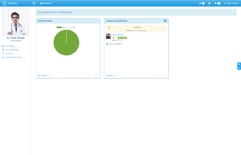Click the empty red status circle
Viewport: 241px width, 155px height.
pyautogui.click(x=116, y=38)
